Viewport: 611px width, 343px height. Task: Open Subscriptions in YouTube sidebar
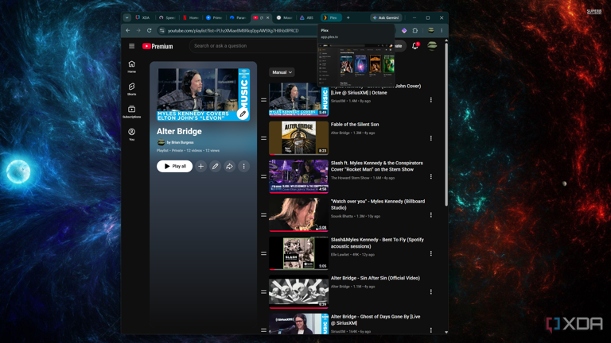click(132, 112)
